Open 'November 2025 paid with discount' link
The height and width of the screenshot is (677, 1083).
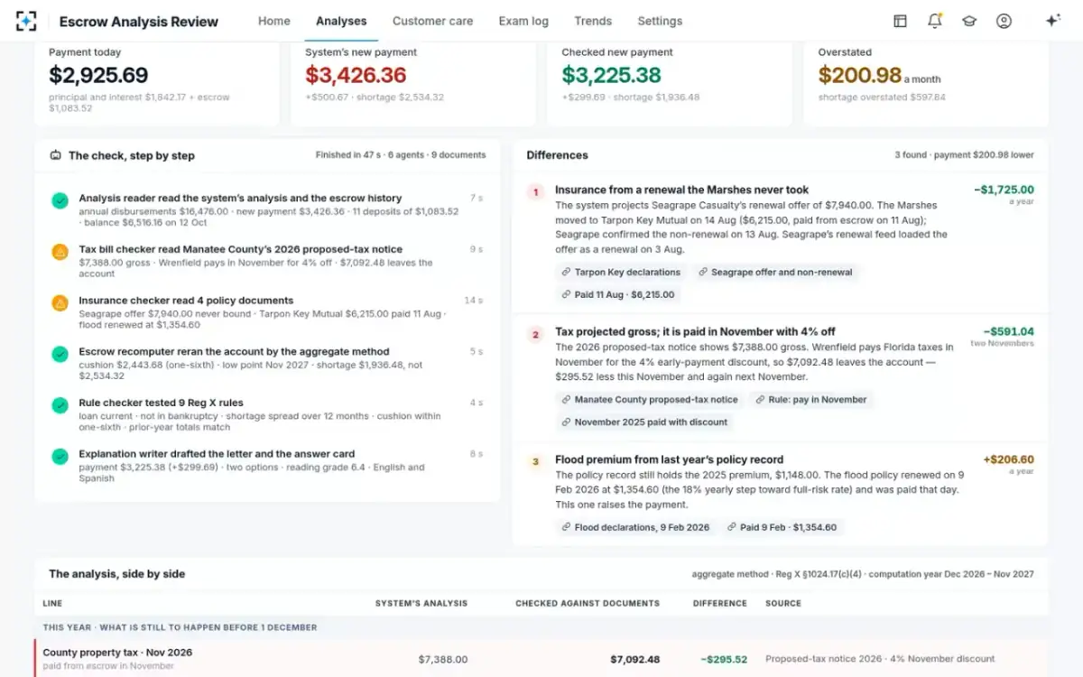pyautogui.click(x=644, y=422)
